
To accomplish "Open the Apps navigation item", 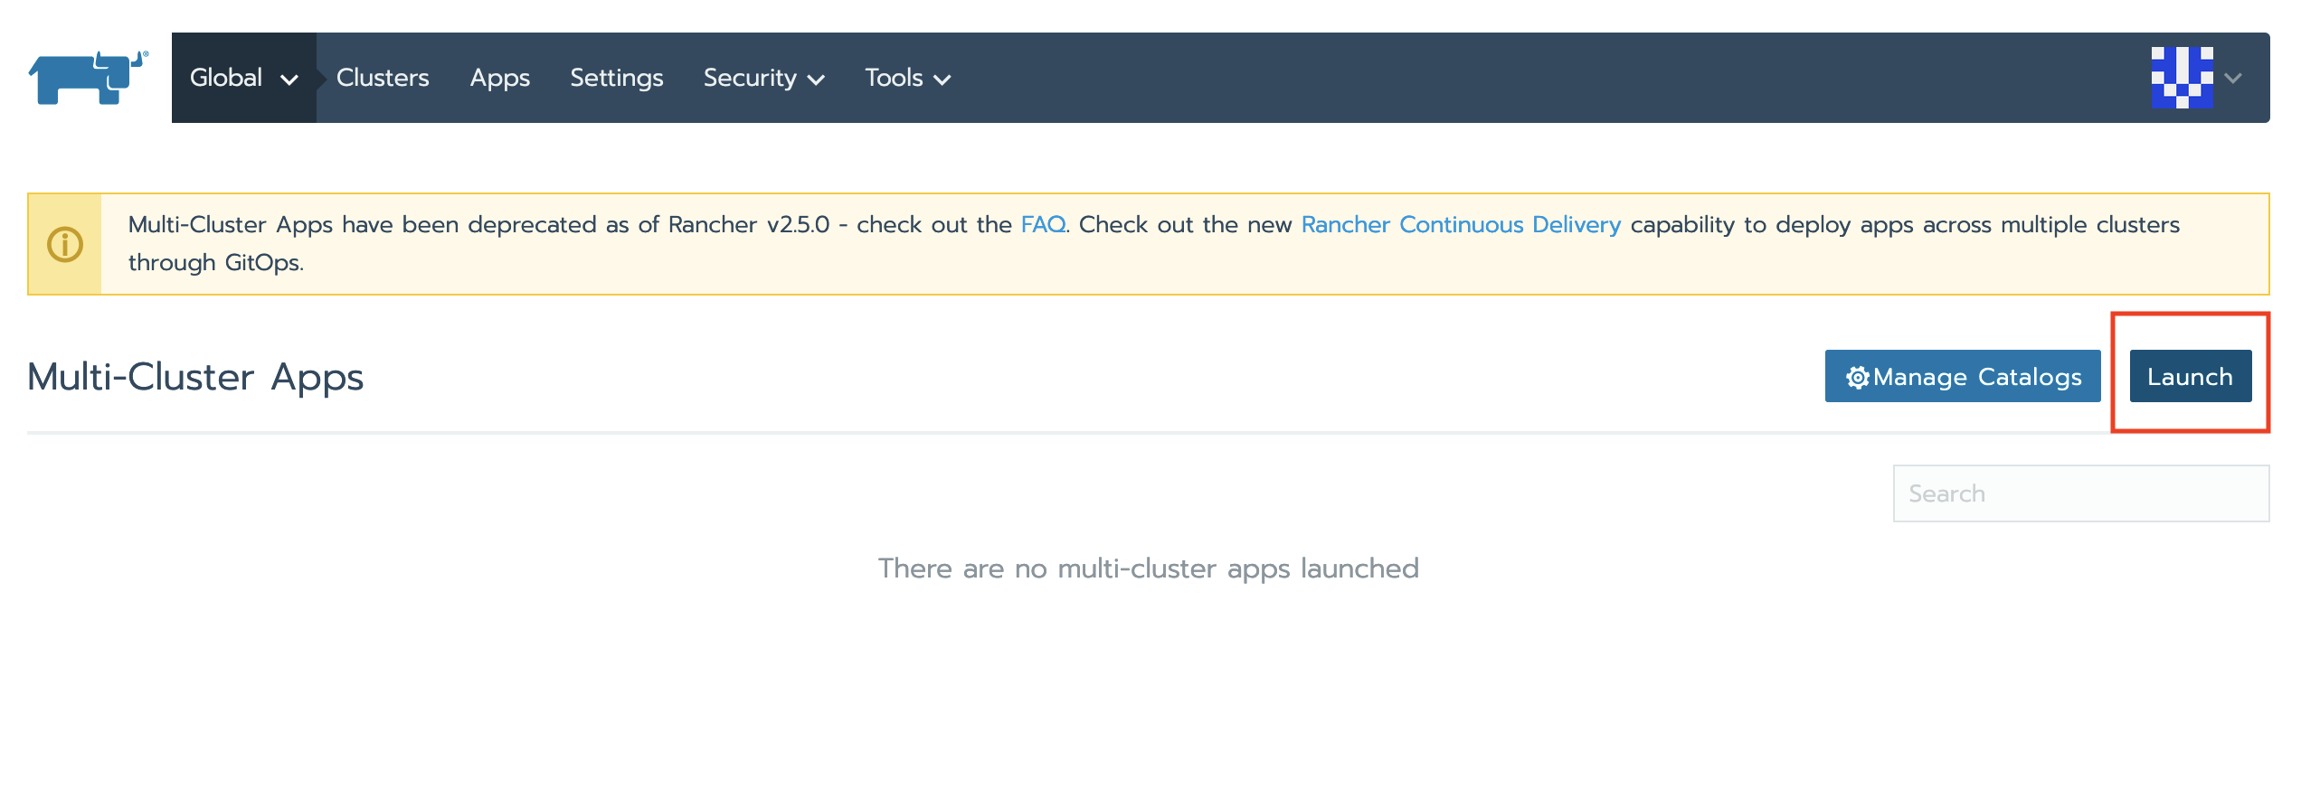I will [x=499, y=78].
